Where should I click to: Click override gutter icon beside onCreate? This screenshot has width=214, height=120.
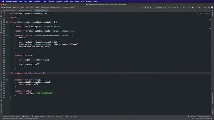pyautogui.click(x=7, y=35)
